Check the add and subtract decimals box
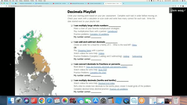The image size is (187, 105). point(72,42)
